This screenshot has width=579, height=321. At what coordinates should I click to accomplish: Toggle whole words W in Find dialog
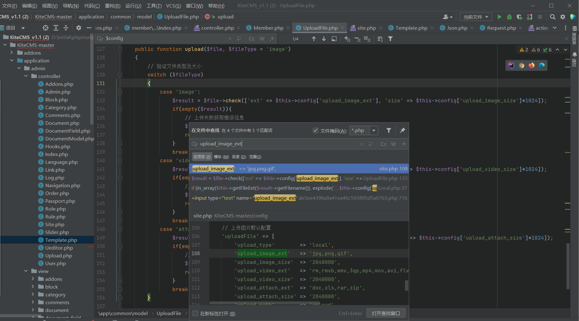(393, 144)
